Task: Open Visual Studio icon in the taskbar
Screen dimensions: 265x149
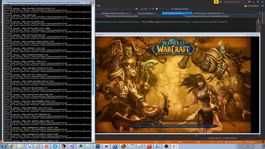Action: click(72, 146)
